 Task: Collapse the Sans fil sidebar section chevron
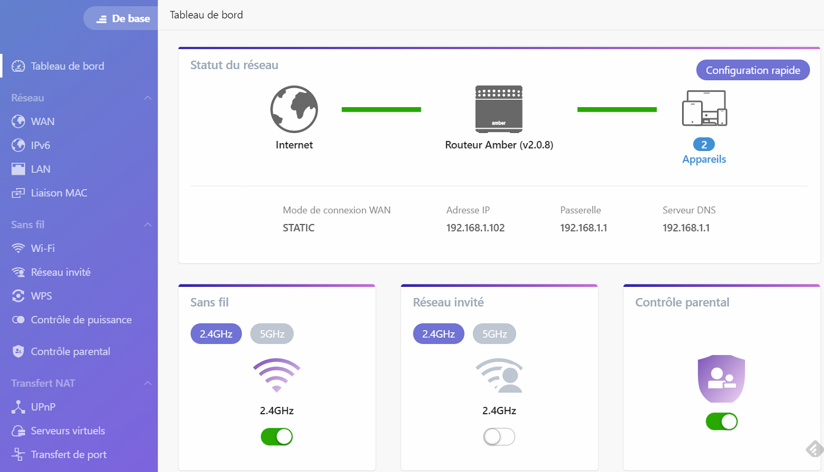[x=148, y=224]
